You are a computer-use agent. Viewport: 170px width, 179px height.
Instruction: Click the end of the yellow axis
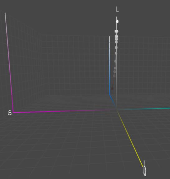click(143, 166)
